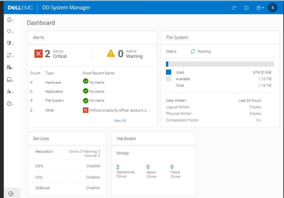The image size is (284, 198).
Task: Click the 674.00 MiB used value
Action: [262, 72]
